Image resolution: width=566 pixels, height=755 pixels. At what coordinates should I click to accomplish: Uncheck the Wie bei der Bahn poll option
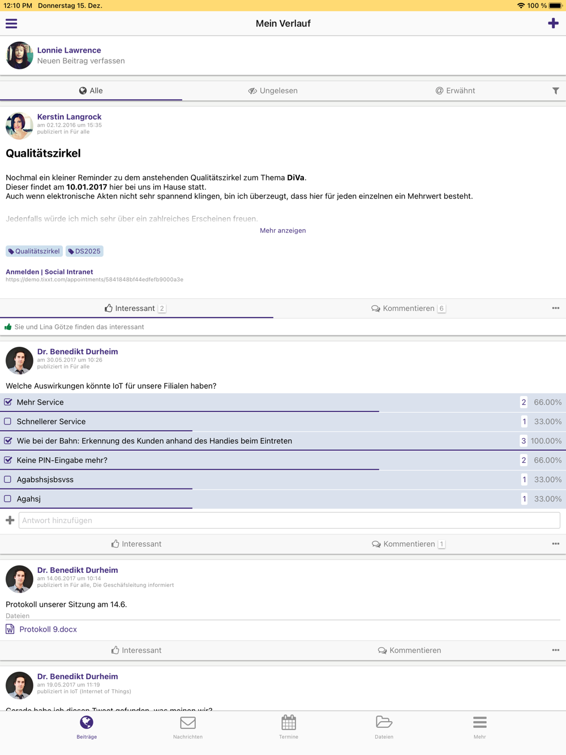[8, 441]
